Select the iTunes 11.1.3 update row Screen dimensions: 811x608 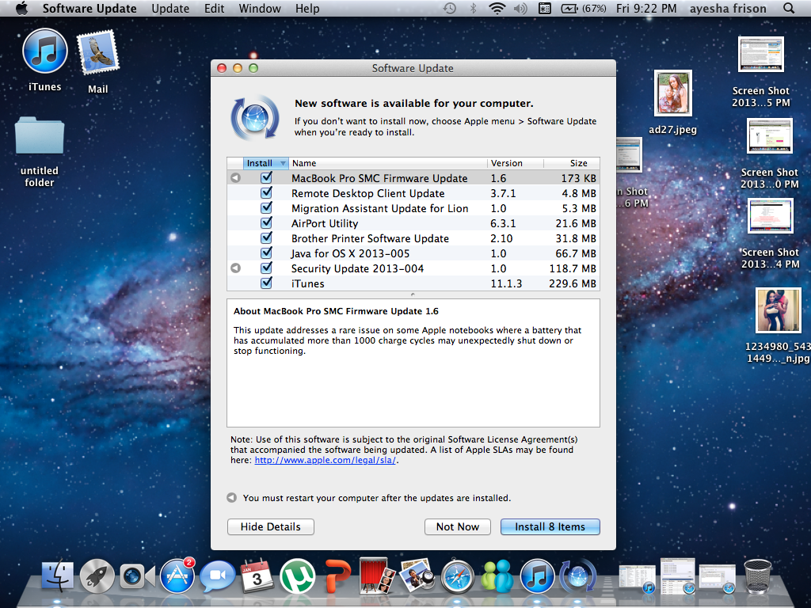413,283
